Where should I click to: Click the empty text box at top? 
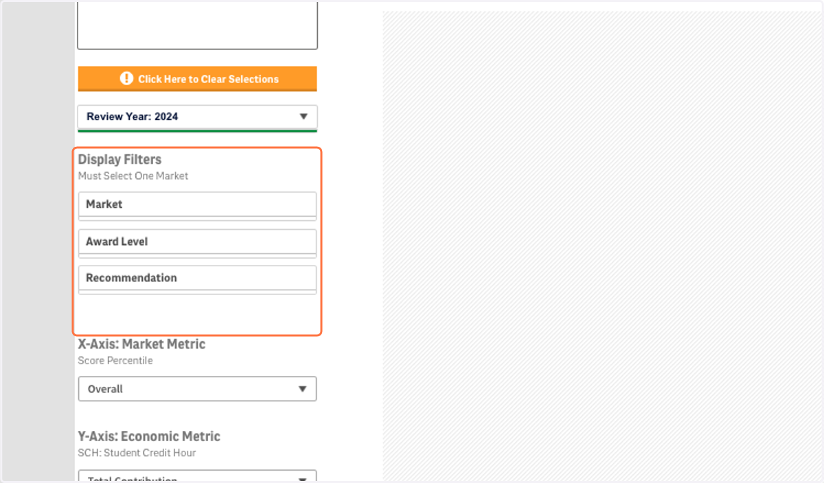pos(197,25)
